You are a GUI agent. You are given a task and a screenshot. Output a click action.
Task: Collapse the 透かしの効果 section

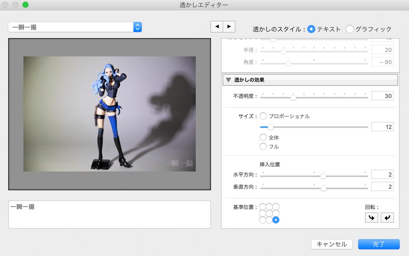(x=228, y=80)
